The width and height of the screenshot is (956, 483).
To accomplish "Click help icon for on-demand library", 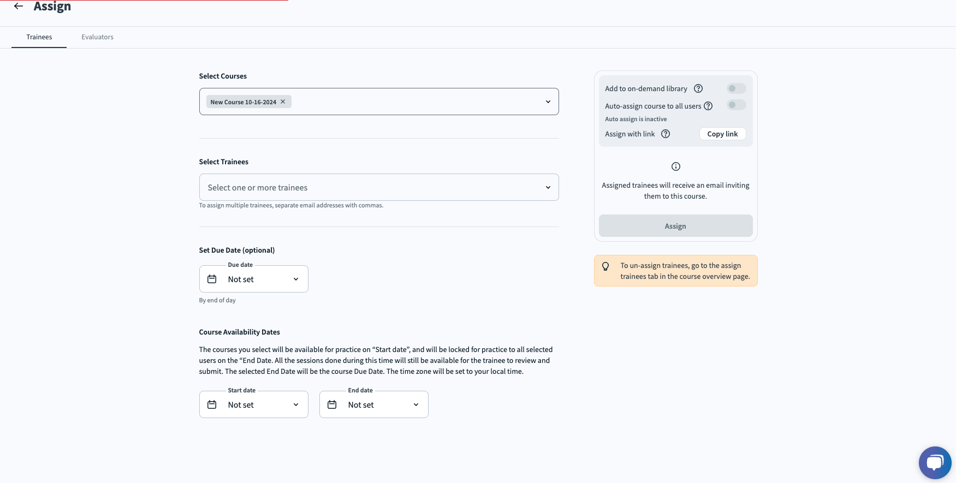I will click(x=698, y=88).
